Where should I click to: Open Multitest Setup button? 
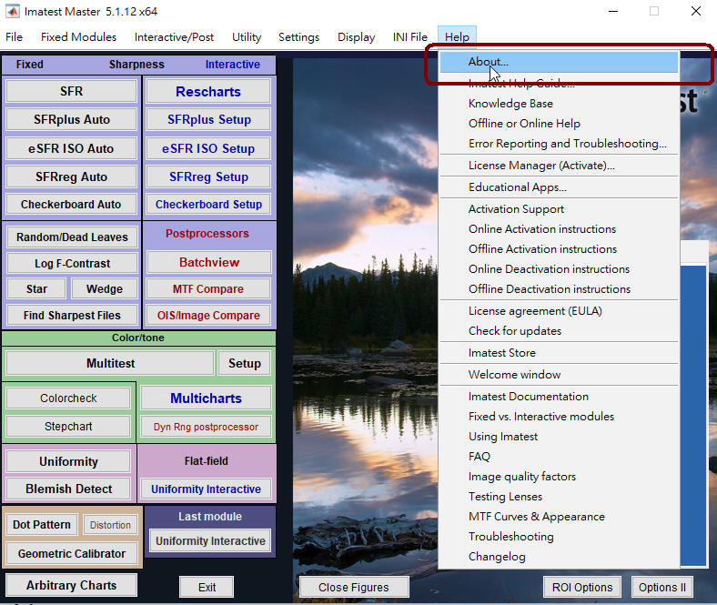pos(245,363)
